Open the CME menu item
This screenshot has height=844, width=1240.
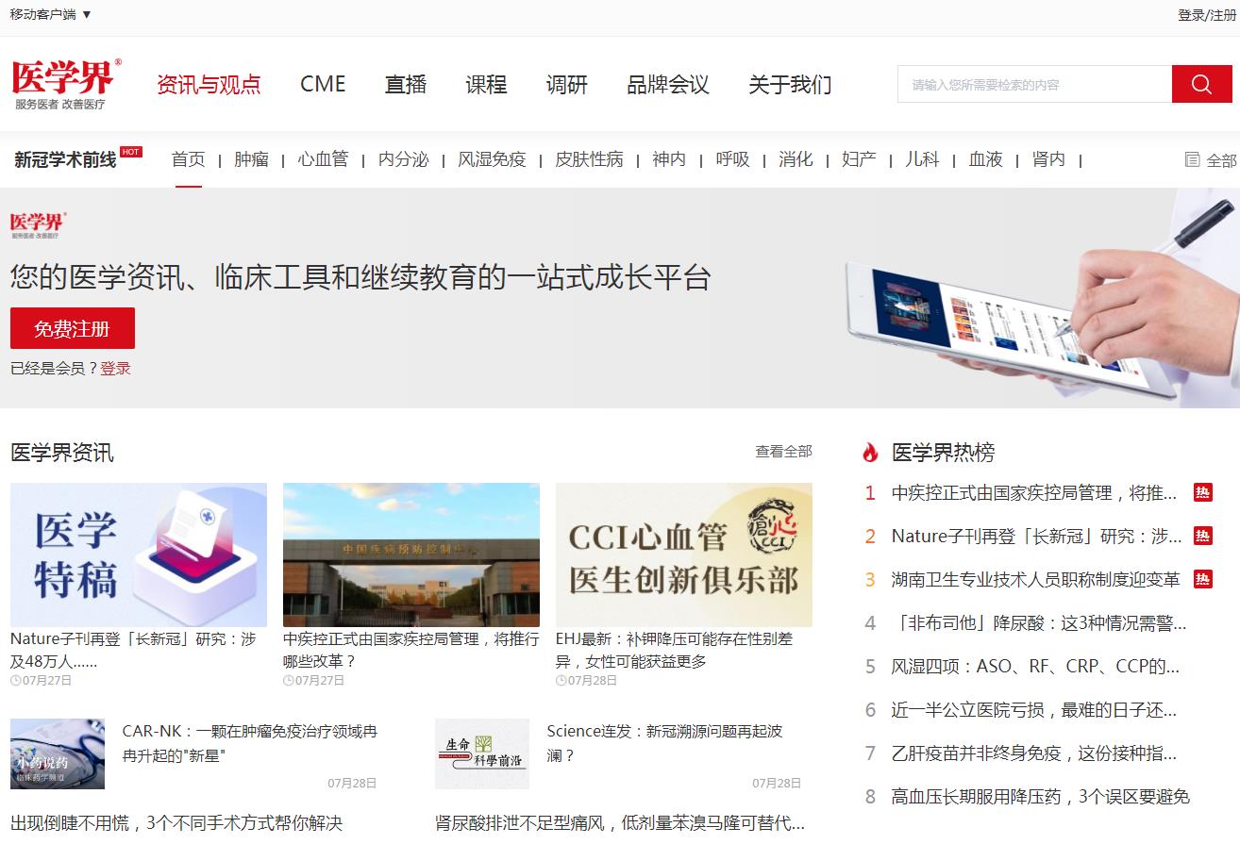(323, 84)
